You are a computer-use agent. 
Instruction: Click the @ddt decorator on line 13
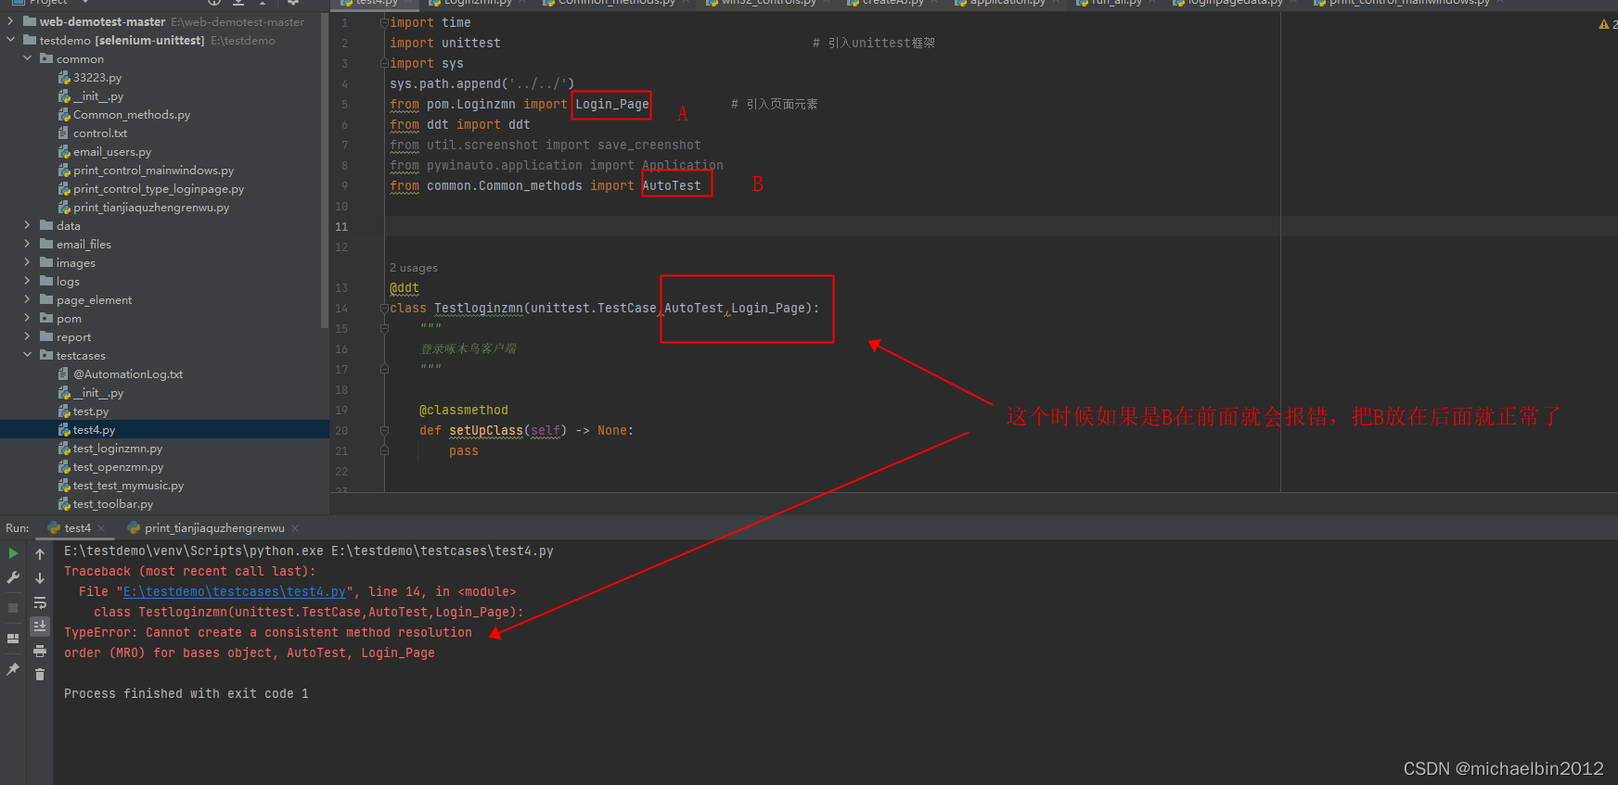point(404,288)
